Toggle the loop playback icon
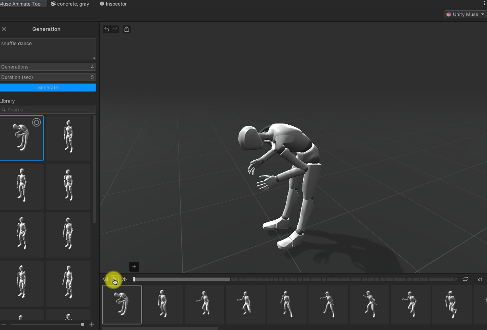487x330 pixels. click(466, 279)
